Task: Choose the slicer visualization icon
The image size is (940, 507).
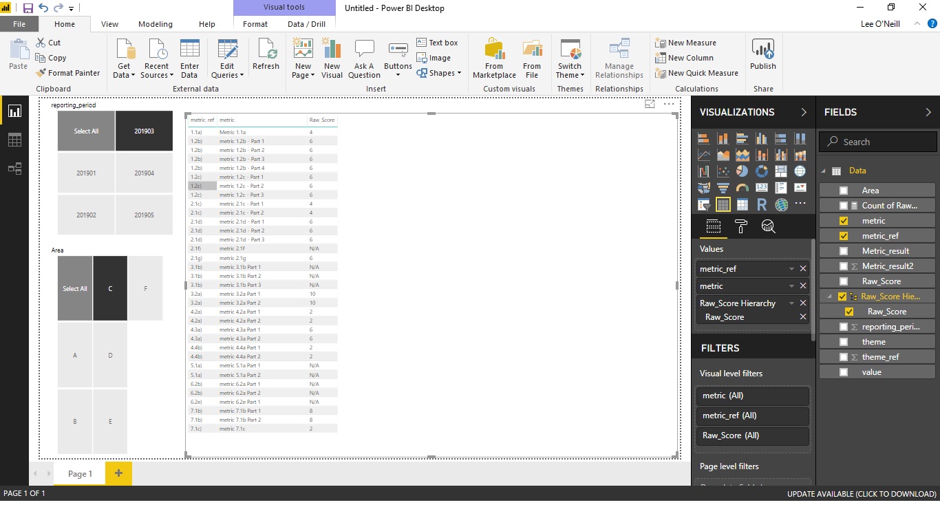Action: pos(703,204)
